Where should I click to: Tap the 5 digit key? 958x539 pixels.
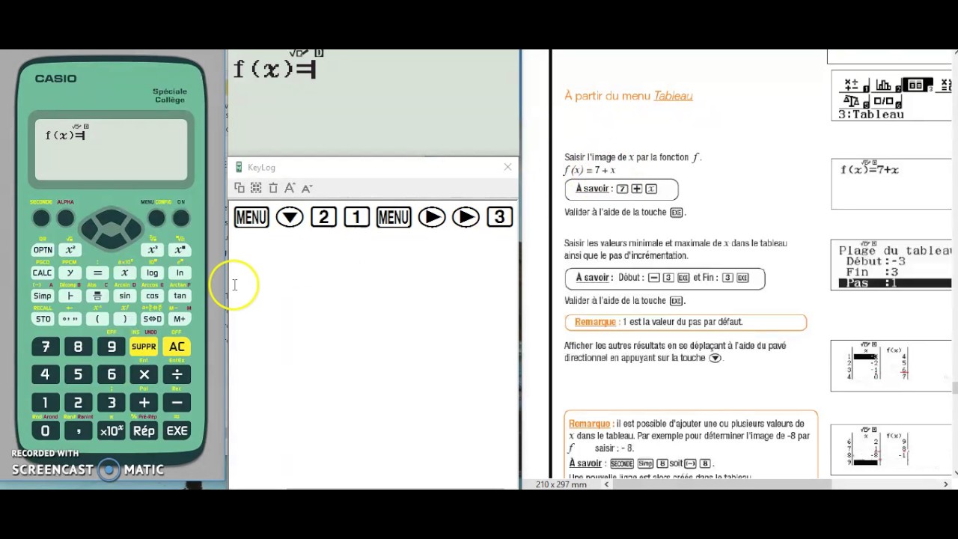coord(78,374)
